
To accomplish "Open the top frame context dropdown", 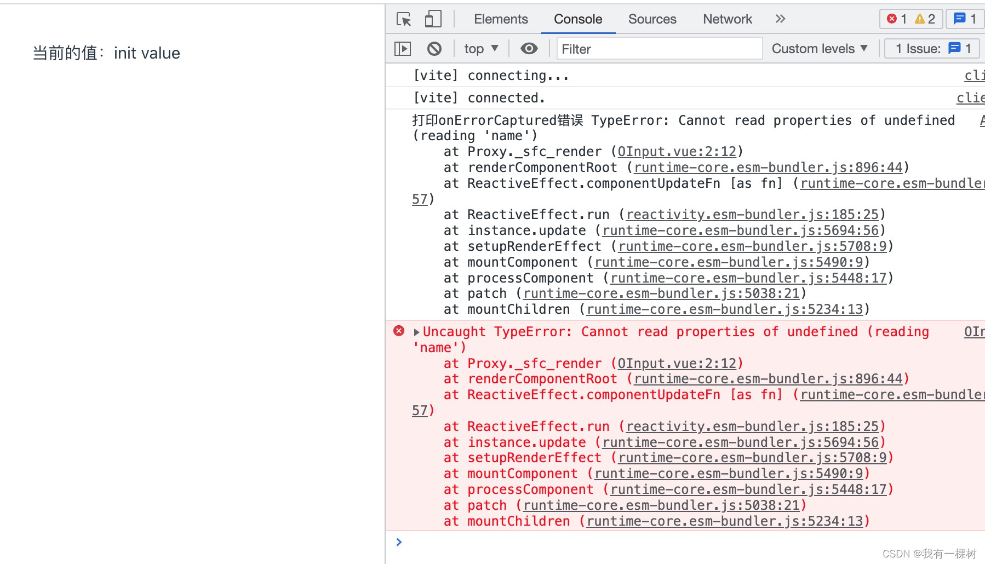I will (x=480, y=49).
